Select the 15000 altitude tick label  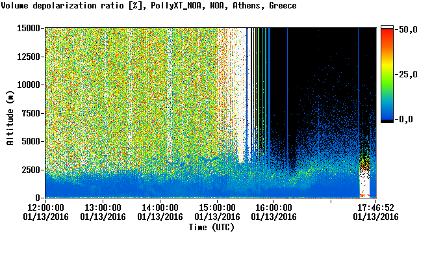pos(29,28)
